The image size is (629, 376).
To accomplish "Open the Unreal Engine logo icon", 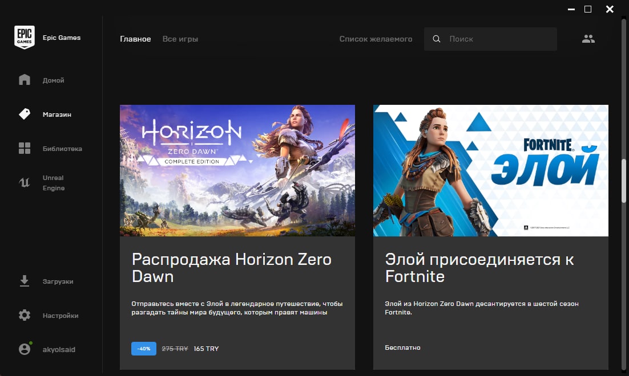I will tap(25, 183).
